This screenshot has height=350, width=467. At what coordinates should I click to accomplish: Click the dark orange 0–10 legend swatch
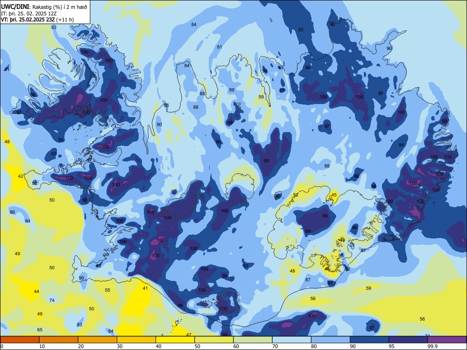[20, 340]
